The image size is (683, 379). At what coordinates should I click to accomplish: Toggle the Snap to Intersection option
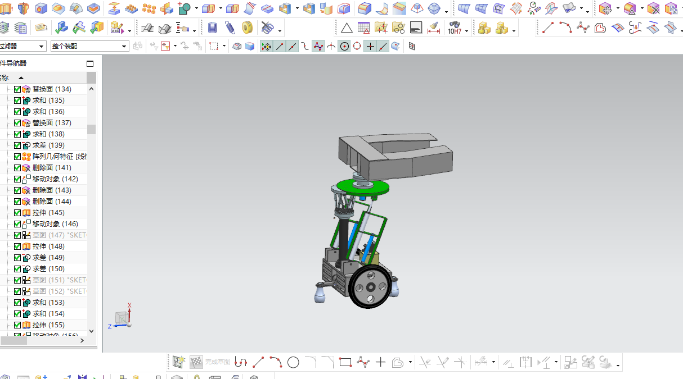pyautogui.click(x=331, y=47)
